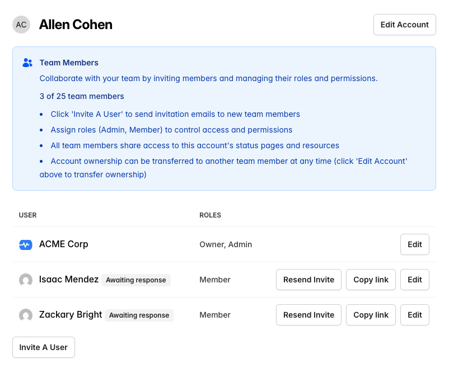This screenshot has height=373, width=449.
Task: Click Isaac Mendez's avatar icon
Action: point(26,280)
